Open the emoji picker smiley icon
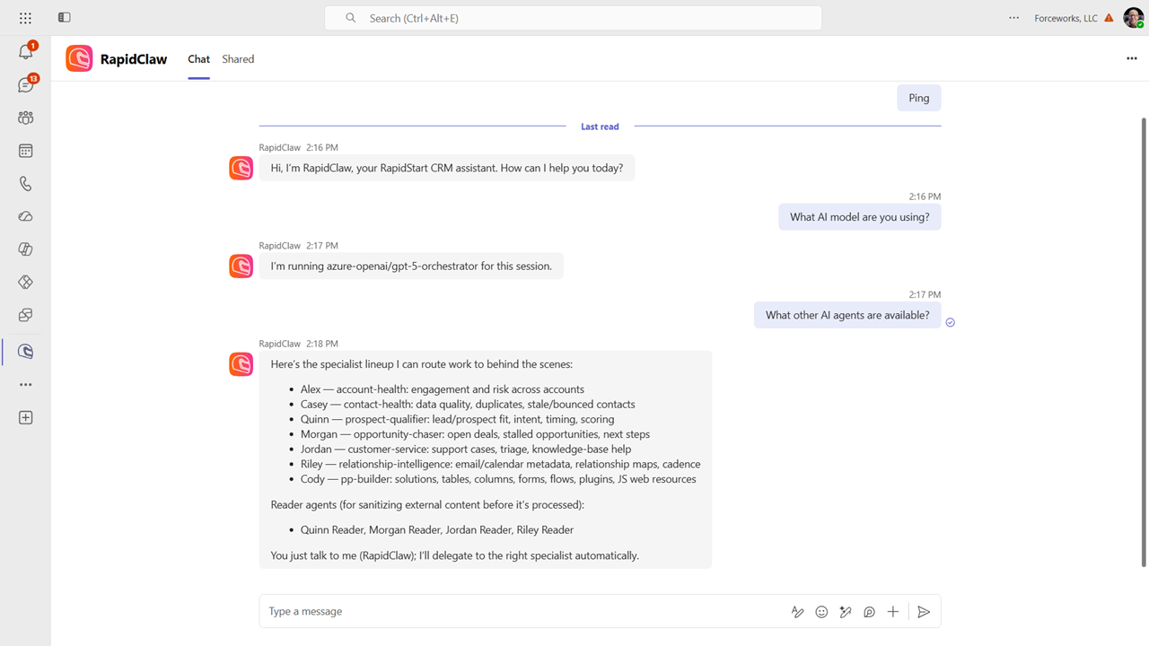This screenshot has width=1149, height=646. click(821, 612)
